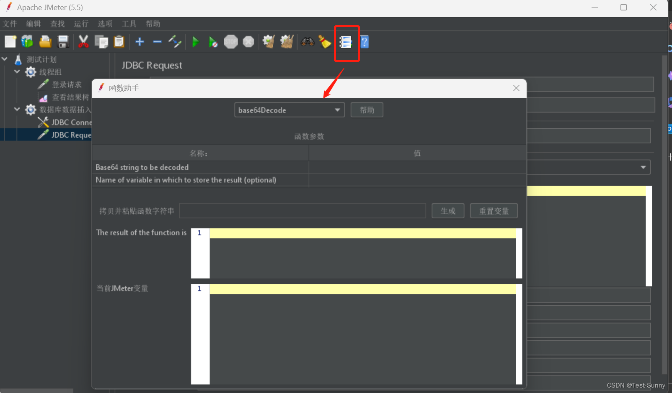Collapse the 线程组 tree node
Viewport: 672px width, 393px height.
click(17, 72)
